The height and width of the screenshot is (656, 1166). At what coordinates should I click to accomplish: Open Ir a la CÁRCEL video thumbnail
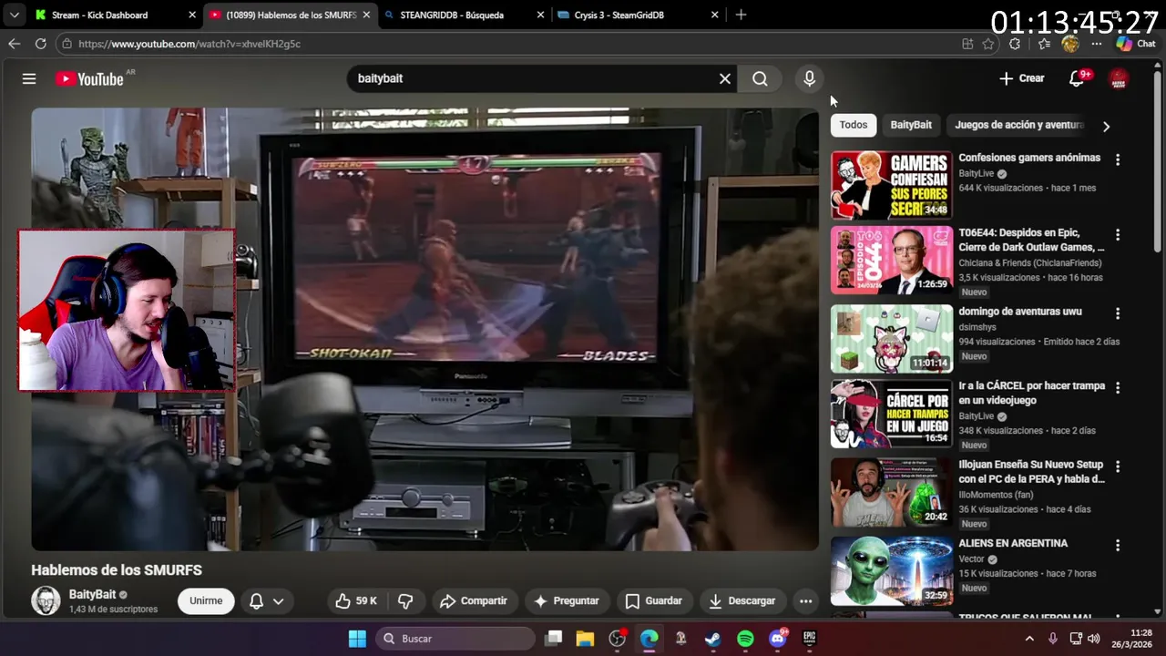[892, 414]
